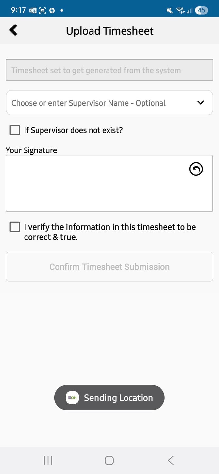Tap the muted sound status icon
The width and height of the screenshot is (219, 474).
[x=170, y=10]
